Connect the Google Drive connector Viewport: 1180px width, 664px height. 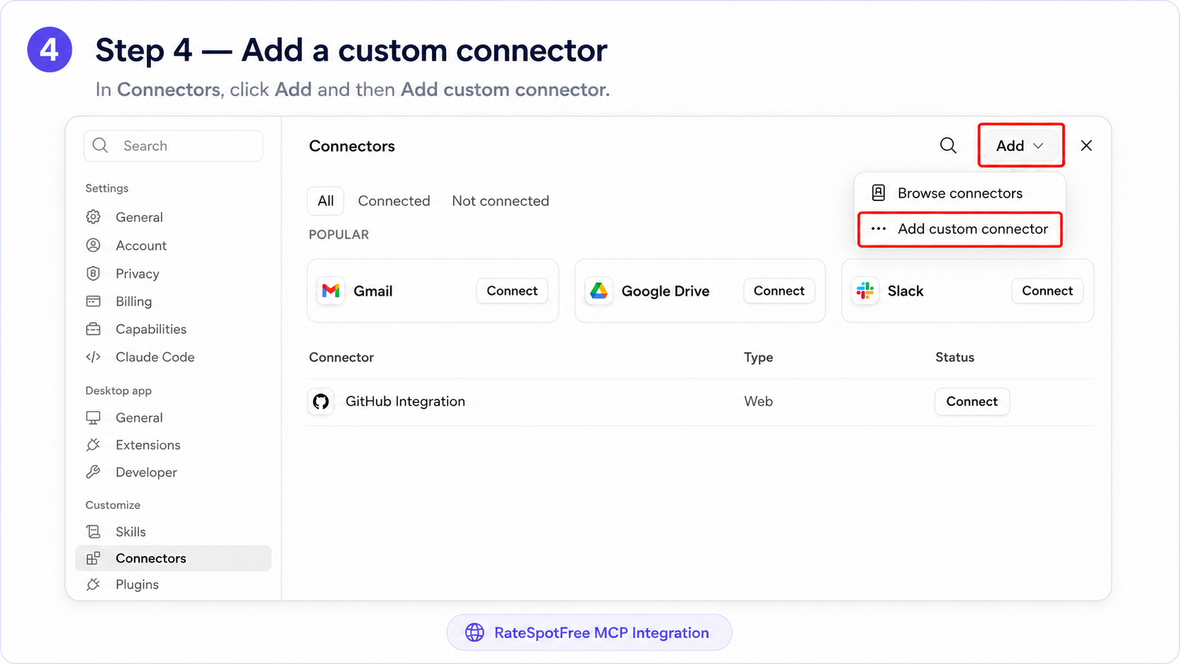tap(779, 291)
